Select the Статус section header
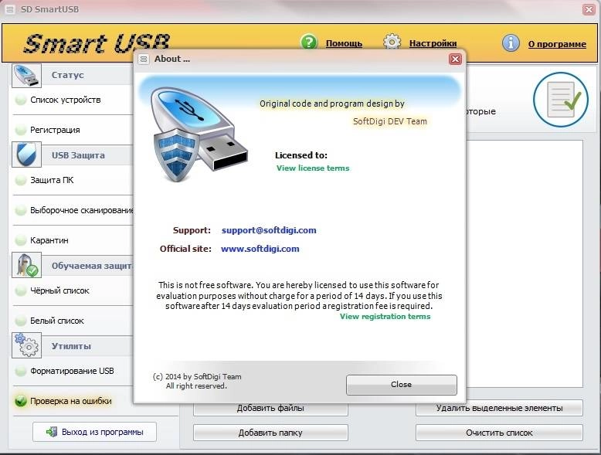 (x=67, y=75)
